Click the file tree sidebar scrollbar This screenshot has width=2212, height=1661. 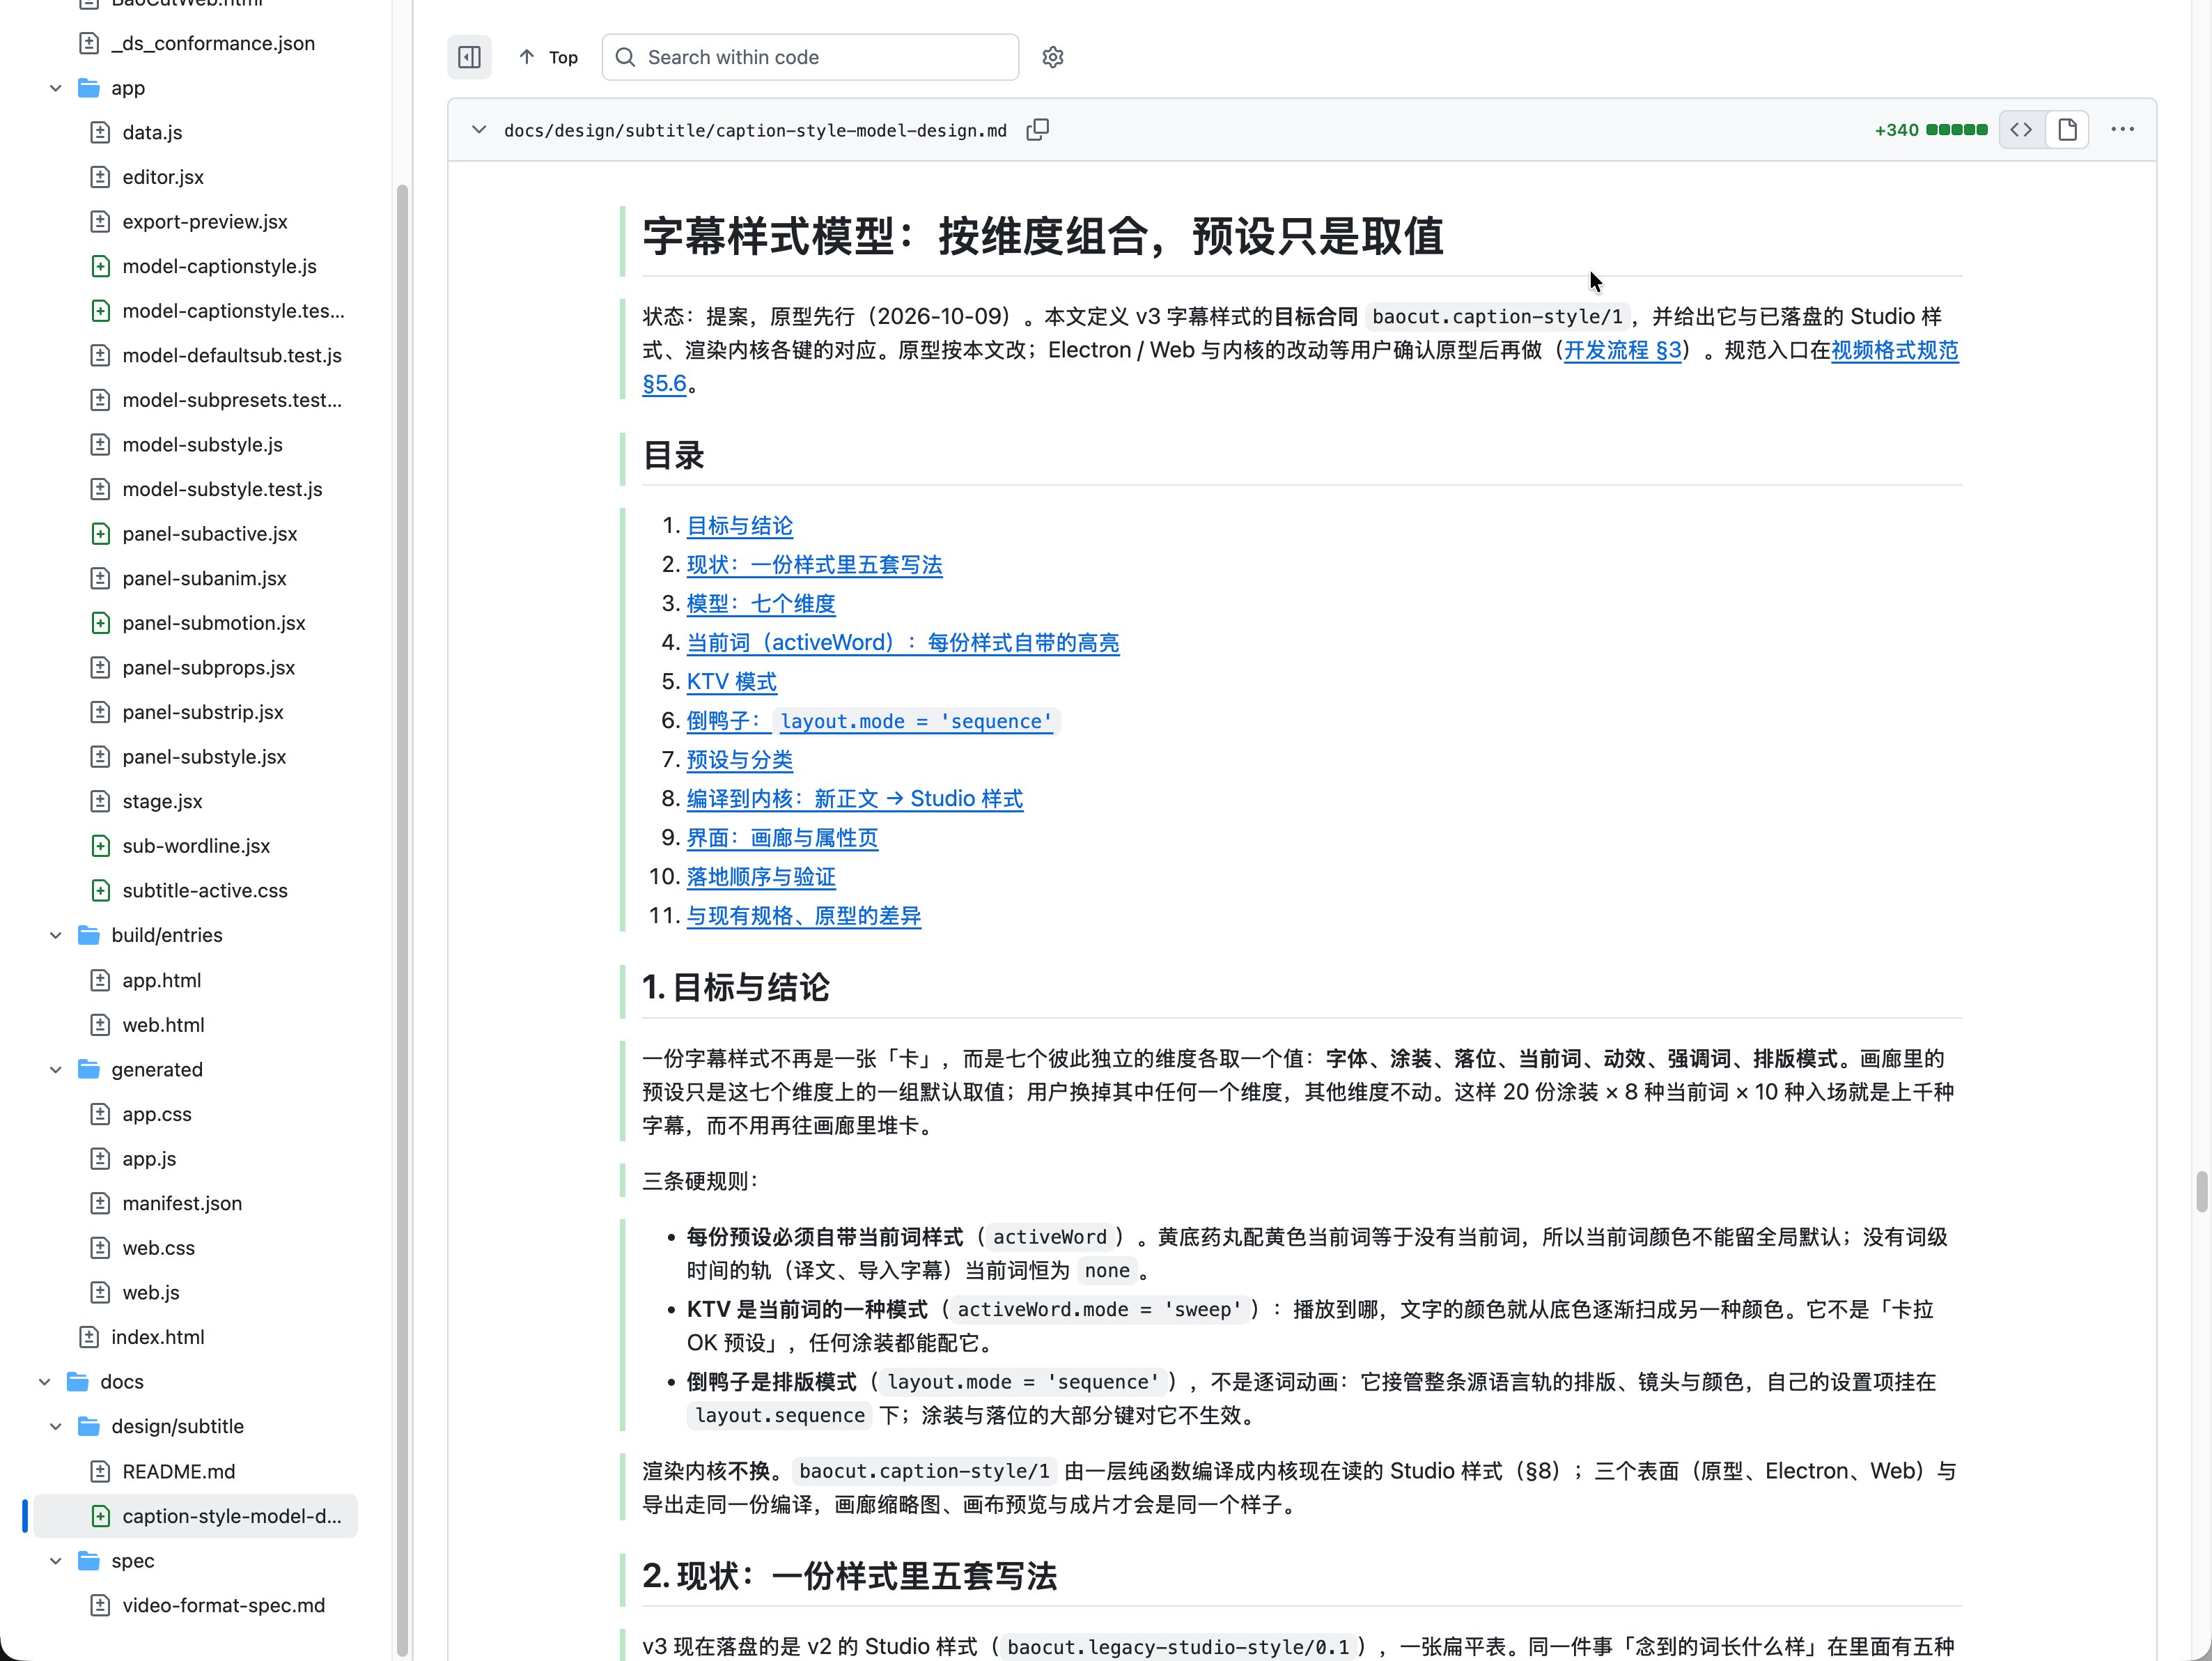402,920
